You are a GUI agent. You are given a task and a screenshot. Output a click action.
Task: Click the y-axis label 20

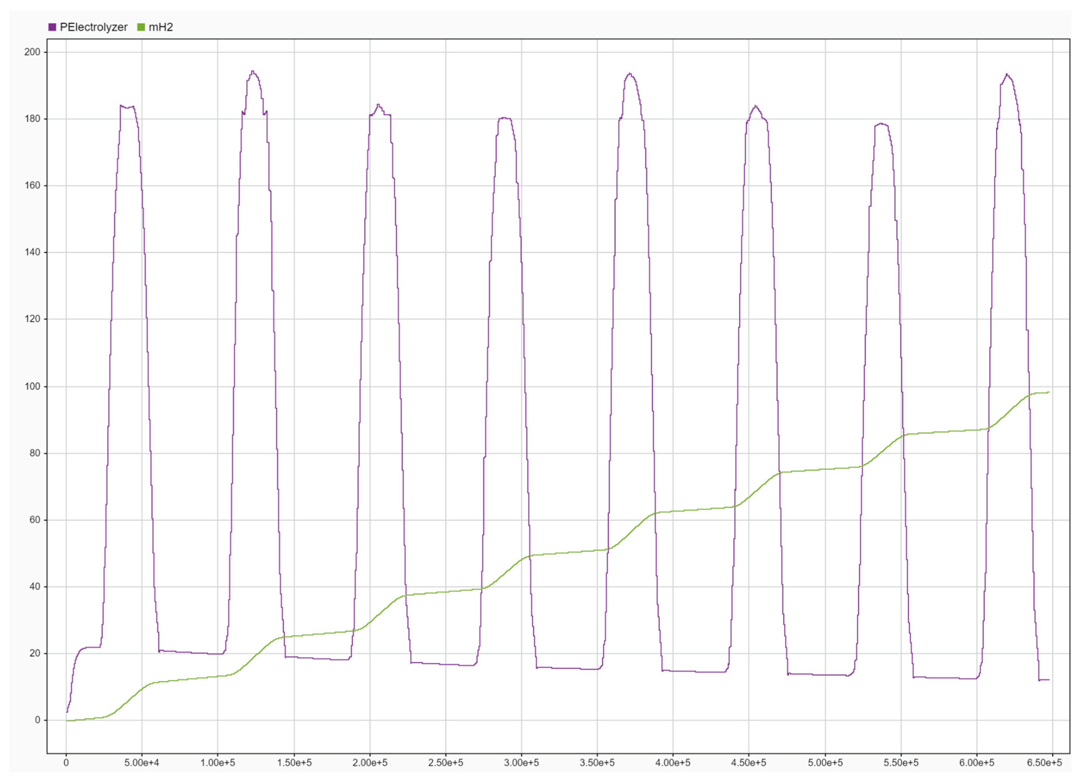(x=35, y=653)
